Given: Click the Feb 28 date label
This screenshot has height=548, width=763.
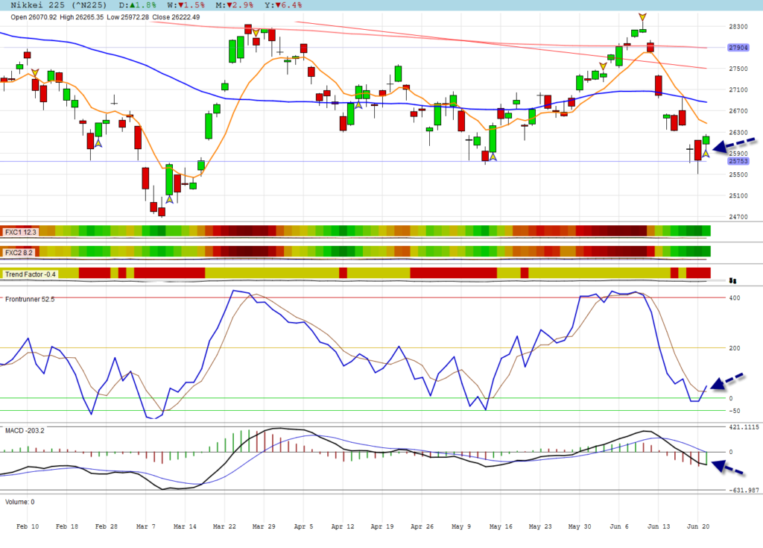Looking at the screenshot, I should [107, 526].
